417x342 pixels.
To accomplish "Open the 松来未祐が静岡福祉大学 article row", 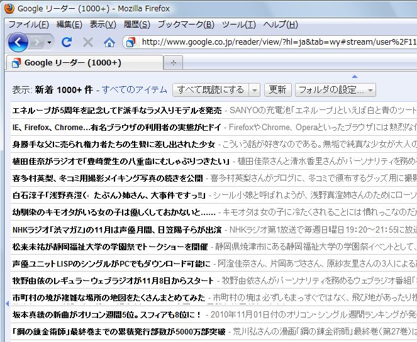I will coord(214,246).
